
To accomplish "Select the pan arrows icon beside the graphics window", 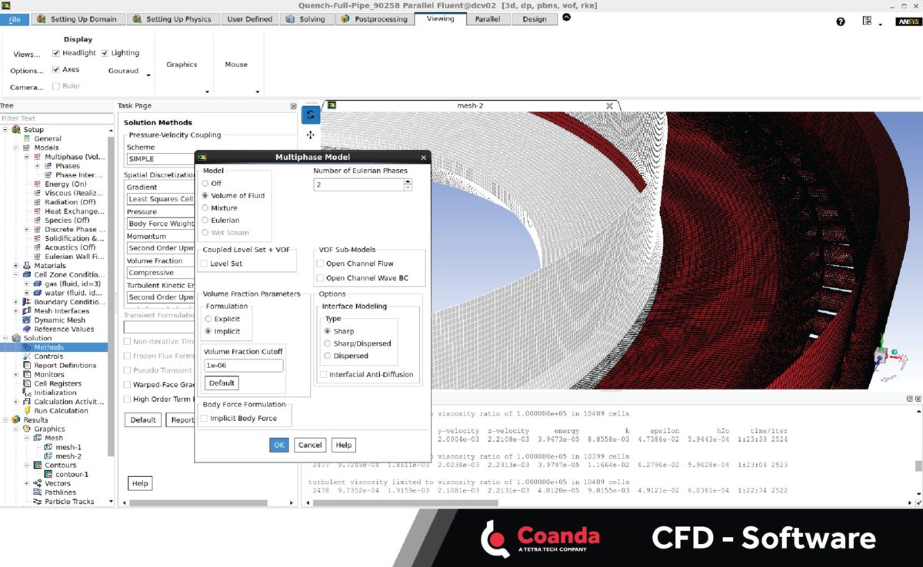I will (311, 134).
